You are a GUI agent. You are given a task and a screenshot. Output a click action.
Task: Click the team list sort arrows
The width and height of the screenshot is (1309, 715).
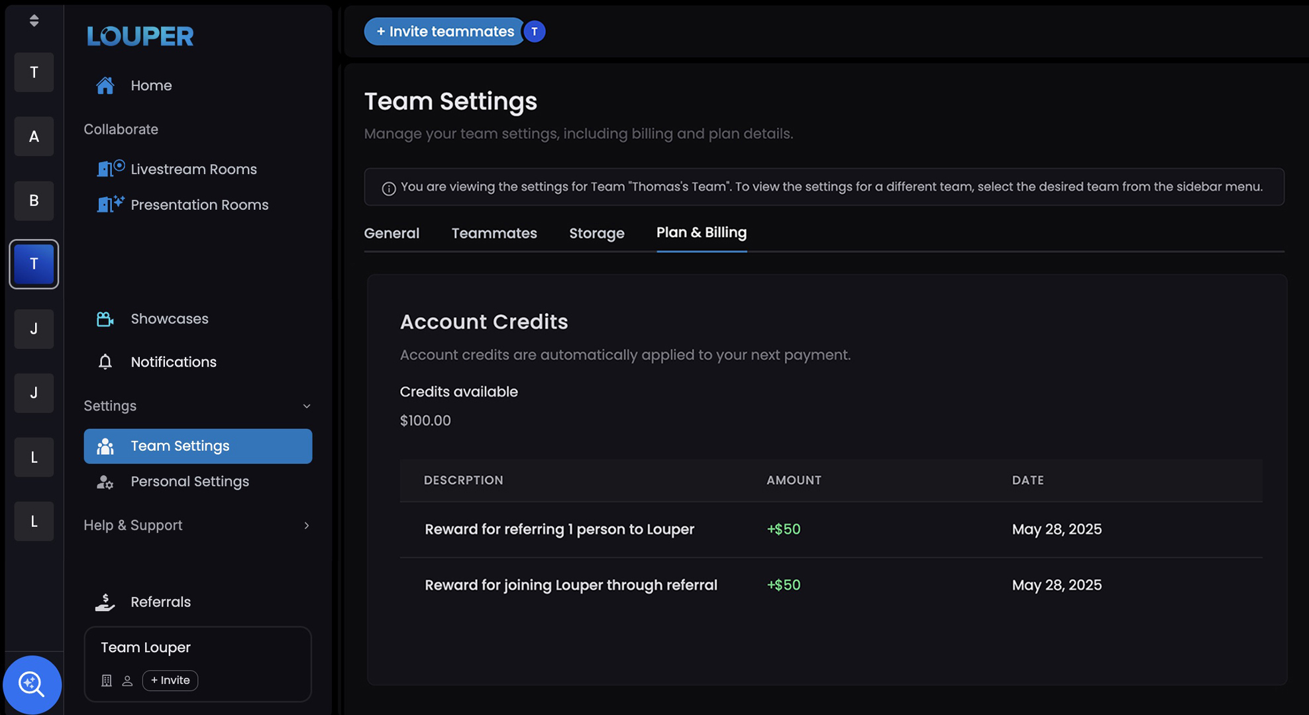[33, 20]
